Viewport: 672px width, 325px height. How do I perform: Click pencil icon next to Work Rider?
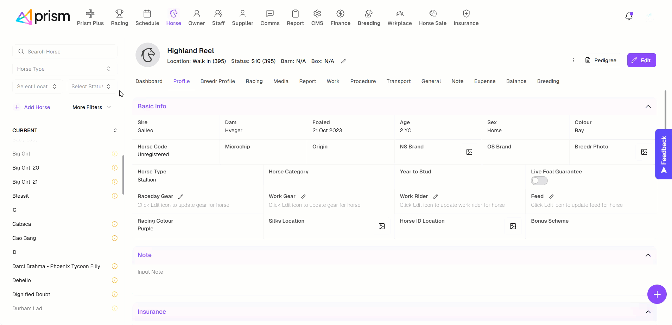point(435,197)
